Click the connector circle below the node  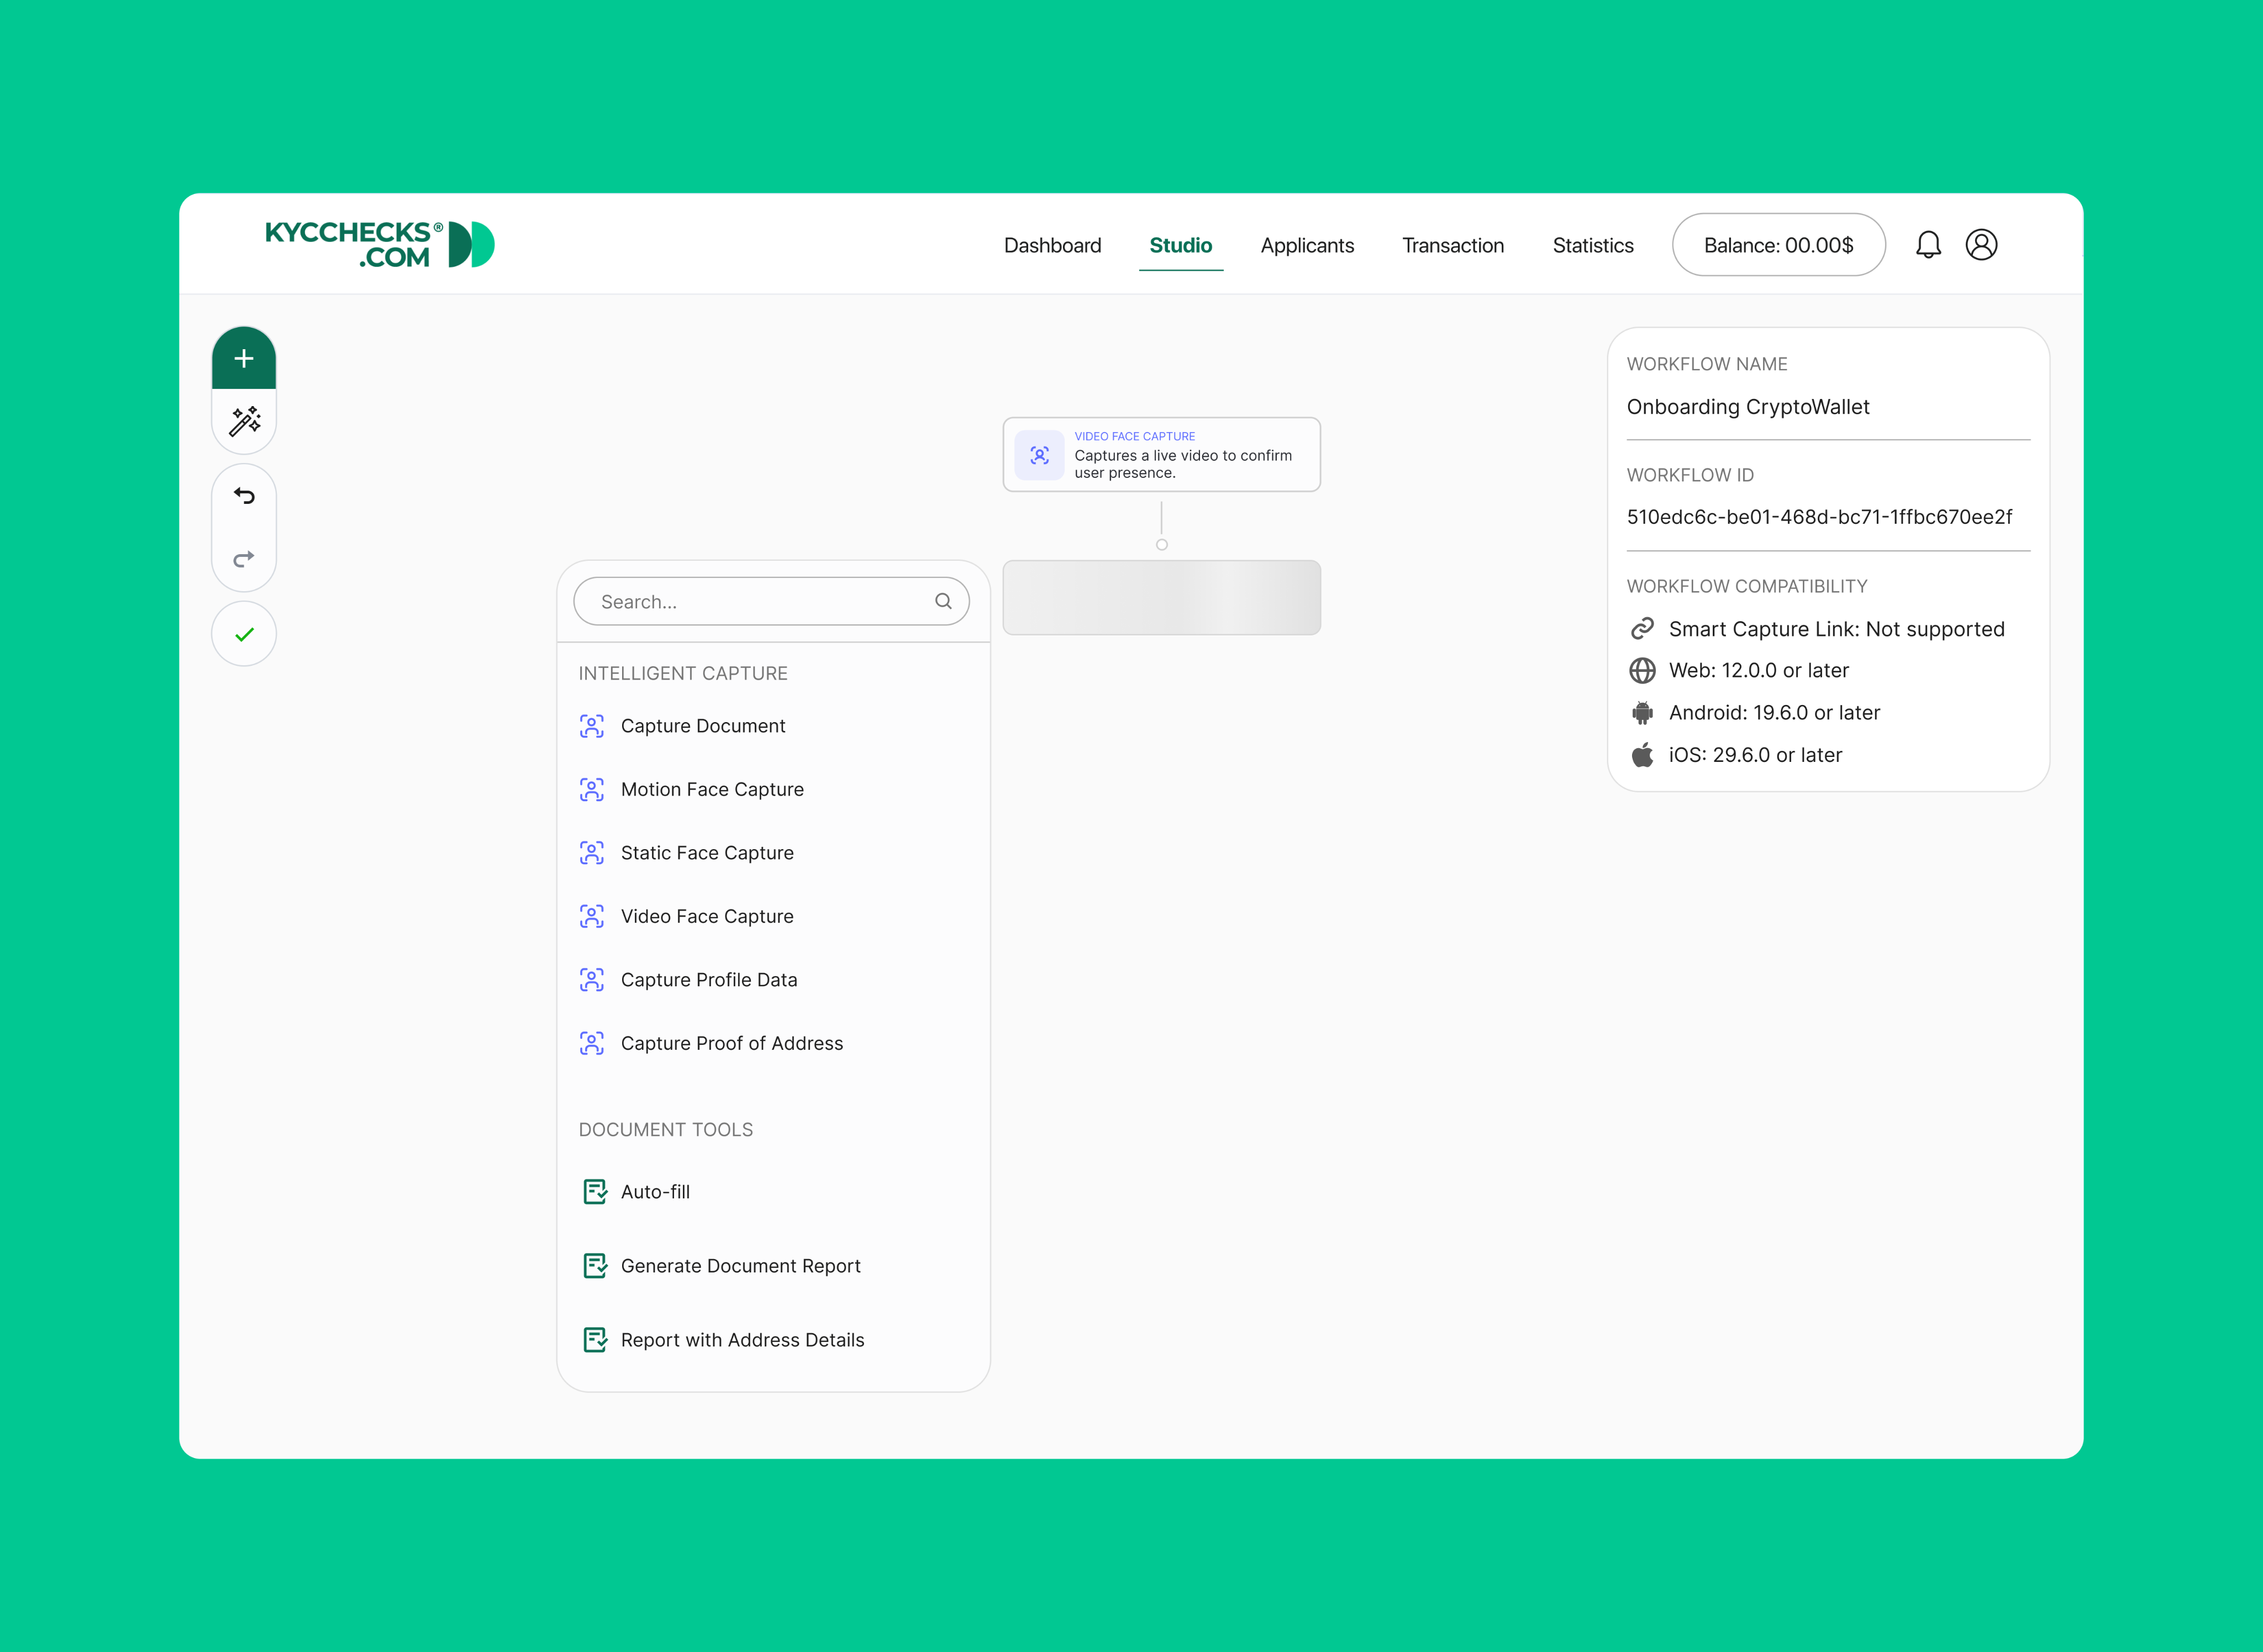click(x=1161, y=545)
